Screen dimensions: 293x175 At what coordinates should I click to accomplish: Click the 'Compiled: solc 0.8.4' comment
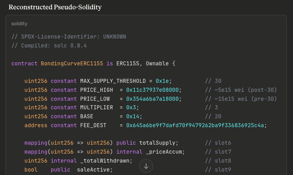click(49, 45)
